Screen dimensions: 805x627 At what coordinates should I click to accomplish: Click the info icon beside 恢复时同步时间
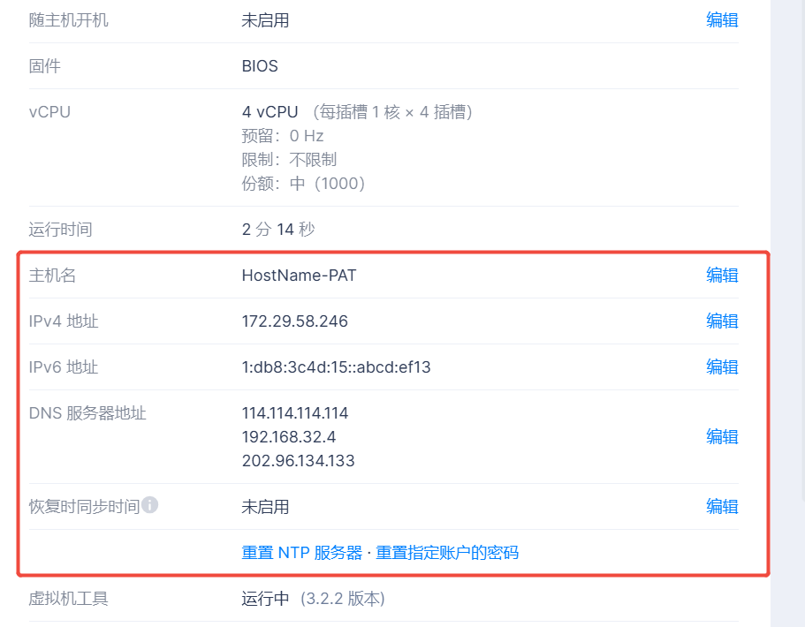point(150,505)
